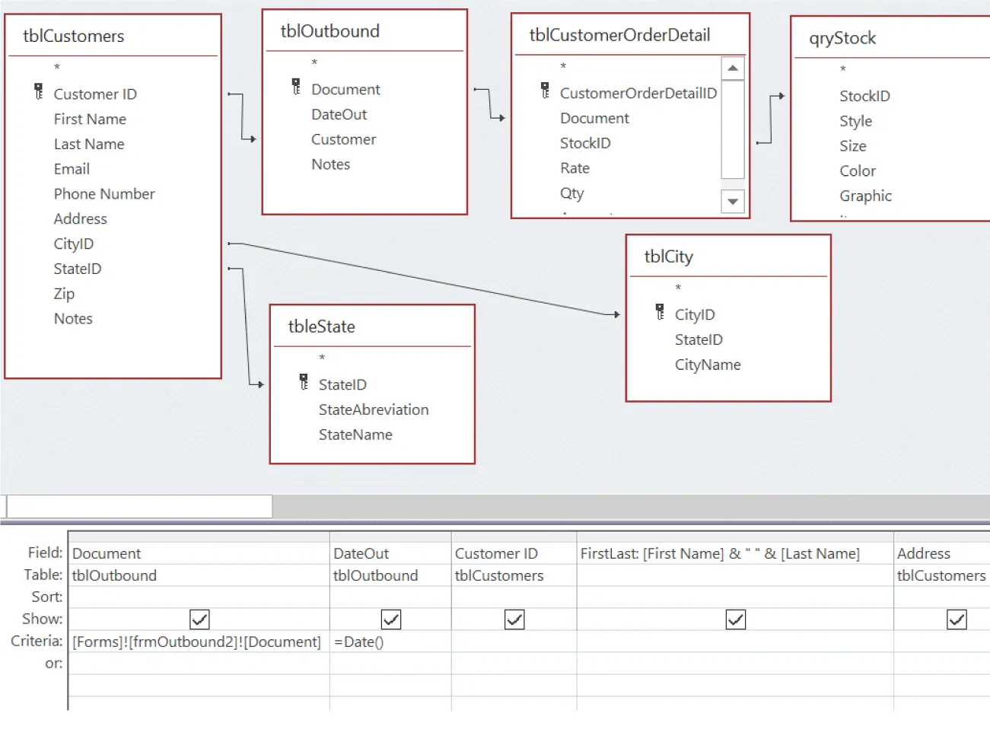The image size is (990, 739).
Task: Click the key icon beside CustomerOrderDetailID
Action: pos(545,89)
